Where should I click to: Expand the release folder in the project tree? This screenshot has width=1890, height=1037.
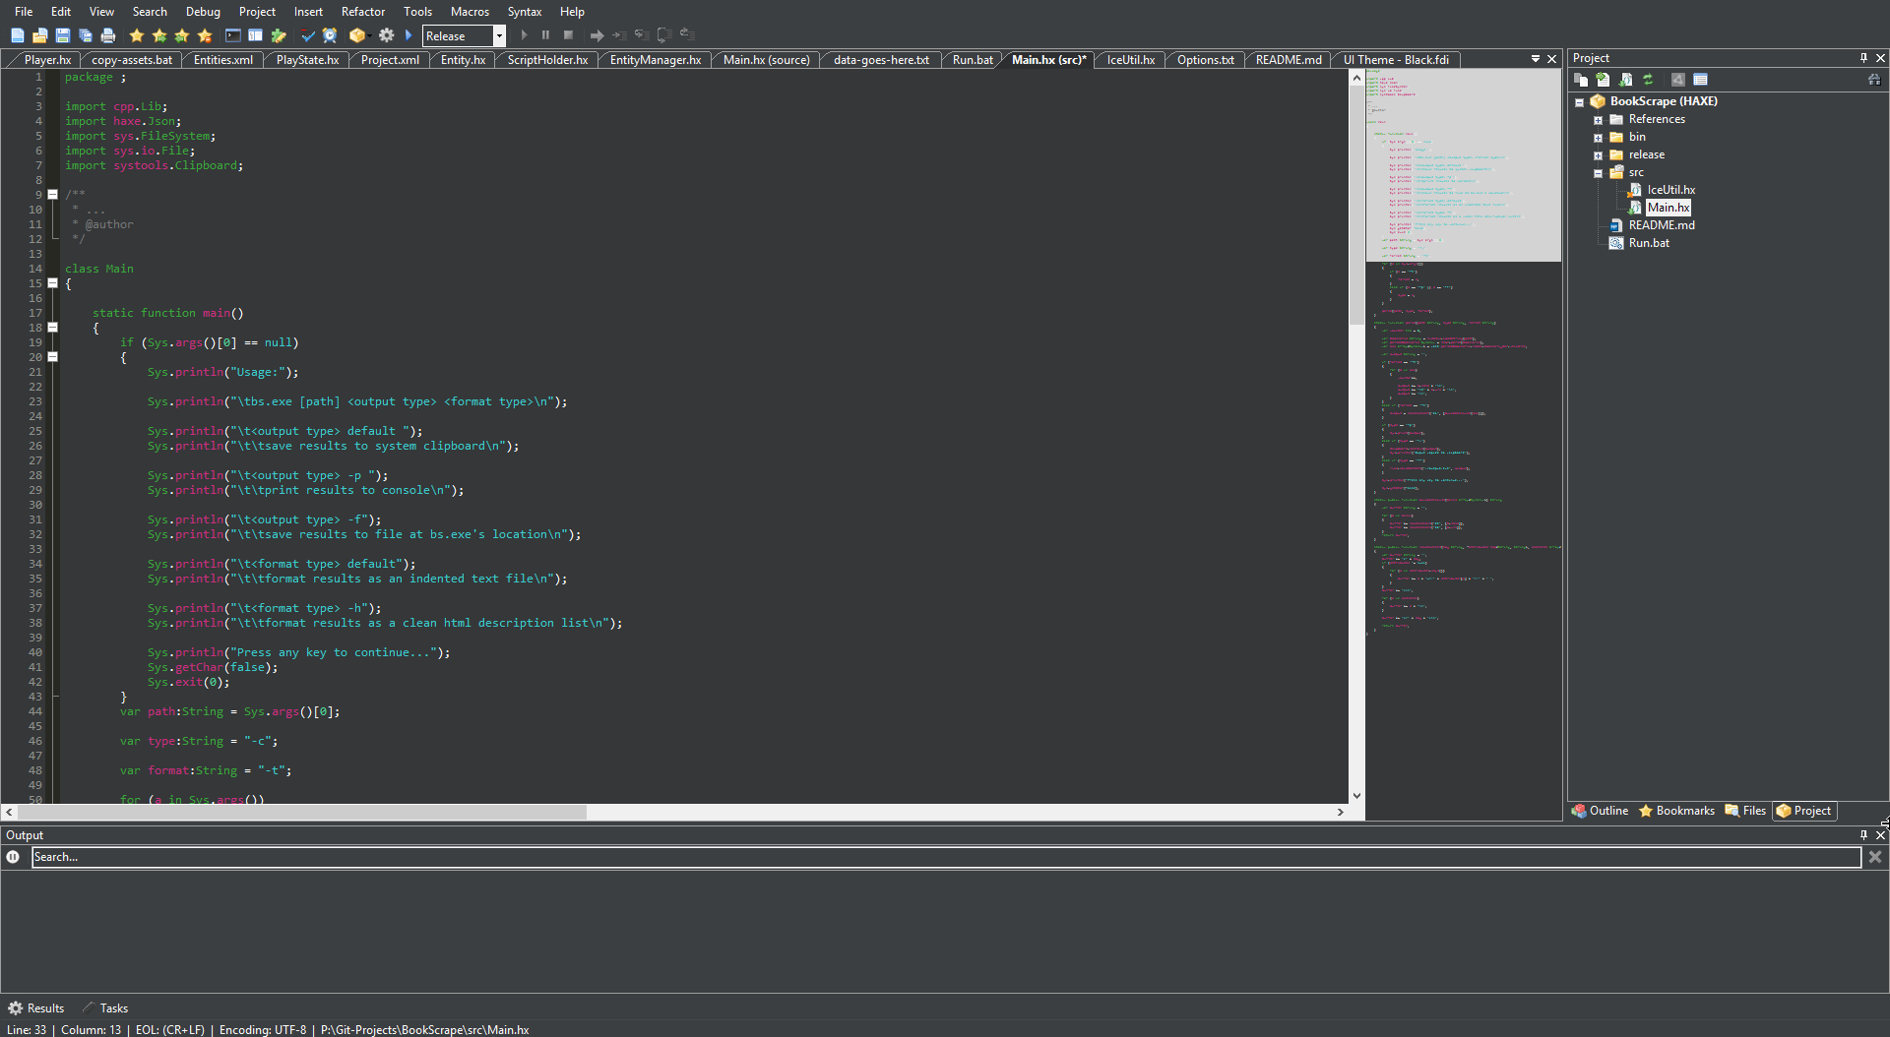pos(1598,155)
